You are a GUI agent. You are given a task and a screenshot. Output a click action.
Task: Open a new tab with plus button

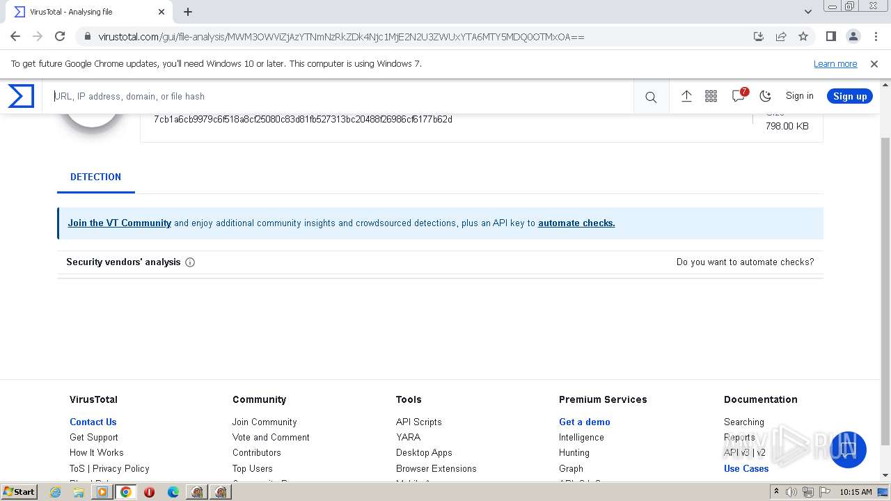[x=188, y=12]
